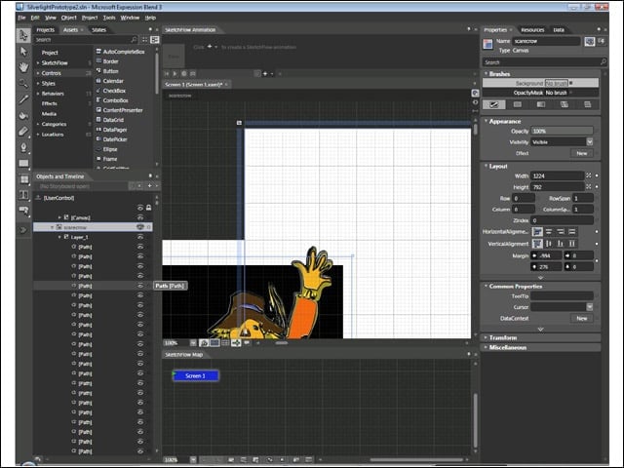Click New button next to Effect
The height and width of the screenshot is (468, 624).
click(582, 153)
